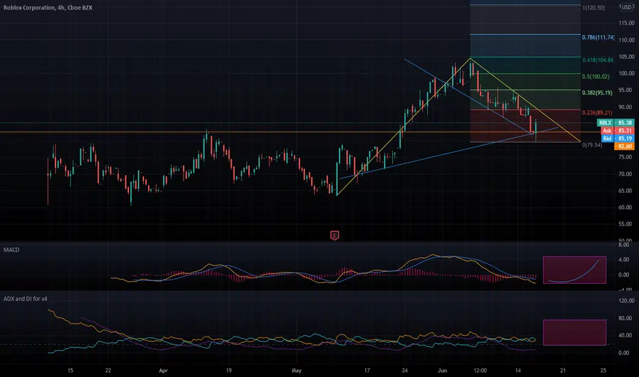This screenshot has height=377, width=639.
Task: Click the 105.00 price axis label
Action: click(x=627, y=57)
